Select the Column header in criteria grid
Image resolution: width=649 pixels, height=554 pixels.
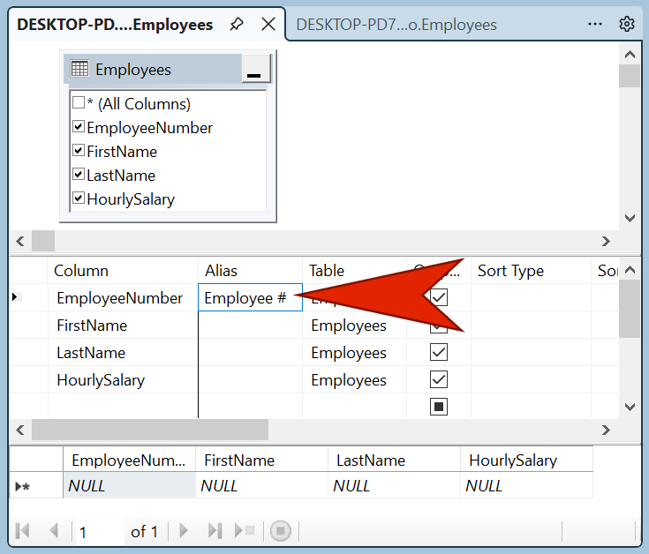point(123,271)
